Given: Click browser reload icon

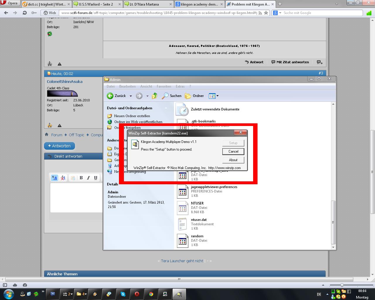Looking at the screenshot, I should coord(25,13).
